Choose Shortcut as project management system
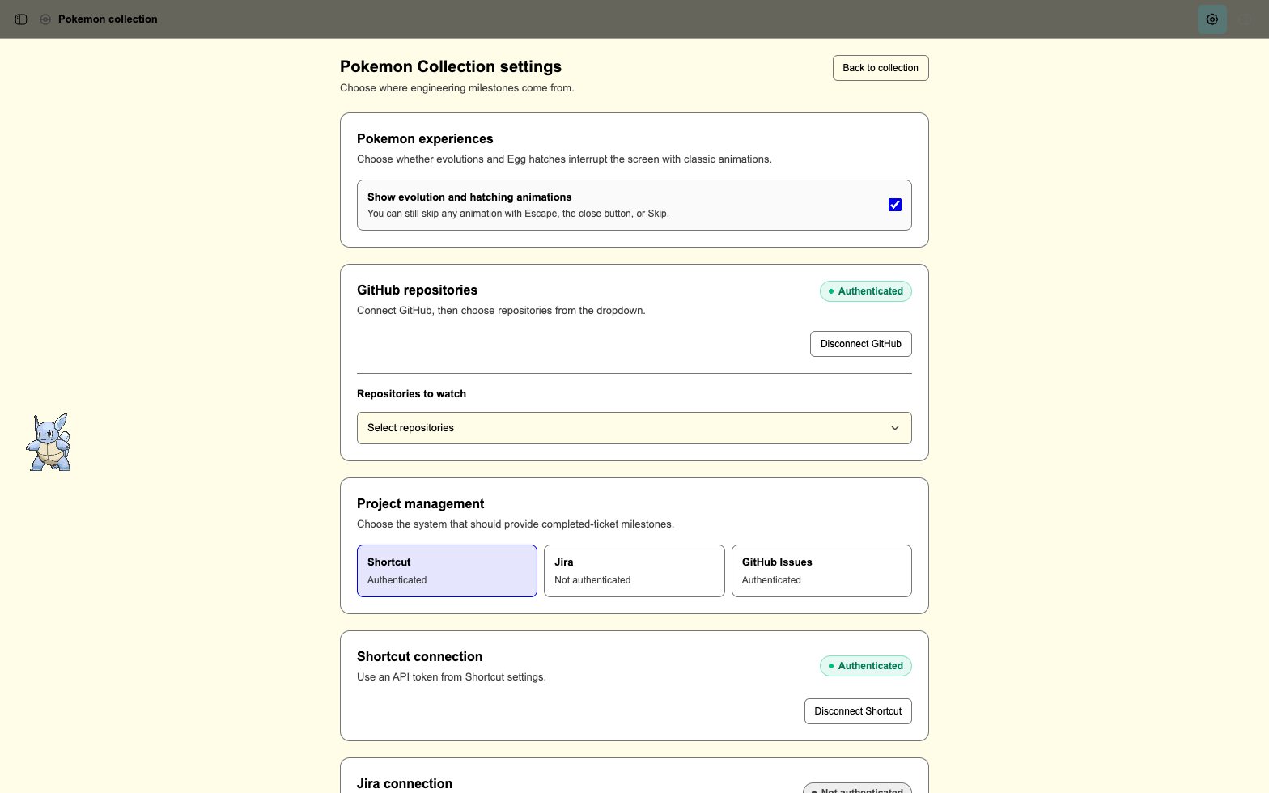The image size is (1269, 793). [x=447, y=570]
